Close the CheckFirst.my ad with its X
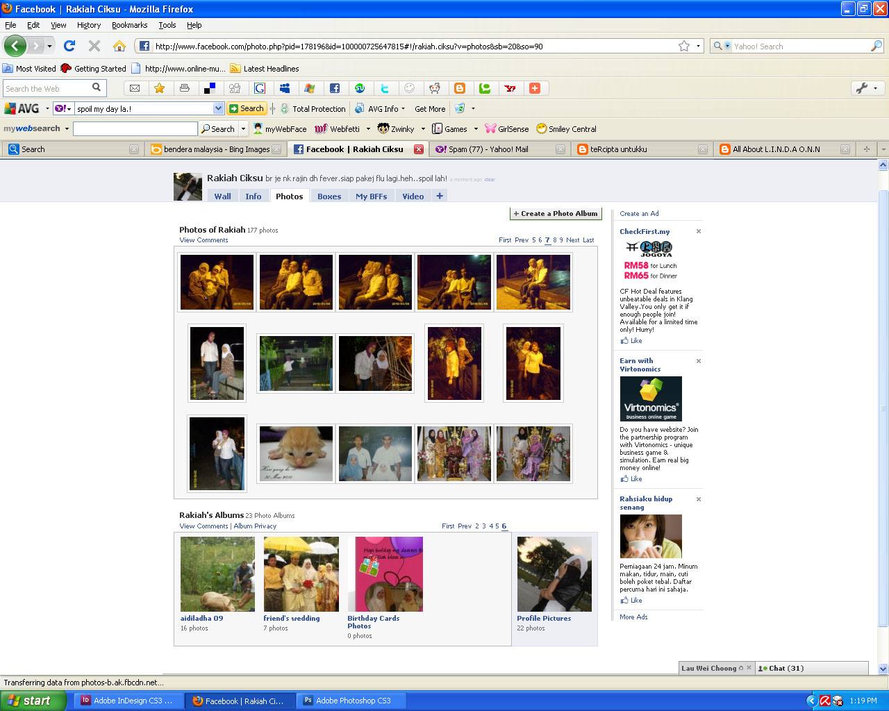The width and height of the screenshot is (889, 711). (699, 231)
